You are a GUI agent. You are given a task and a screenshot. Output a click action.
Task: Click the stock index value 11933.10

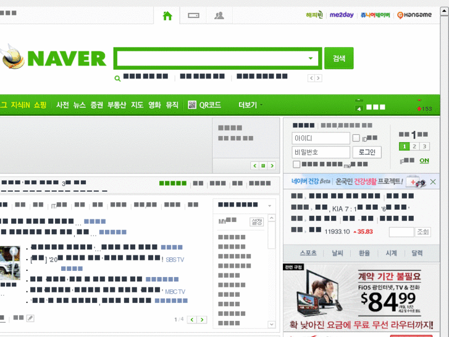coord(337,232)
